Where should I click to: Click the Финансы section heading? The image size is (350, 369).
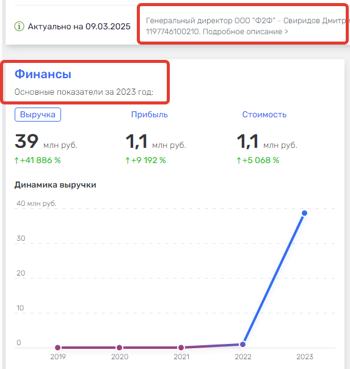point(43,74)
